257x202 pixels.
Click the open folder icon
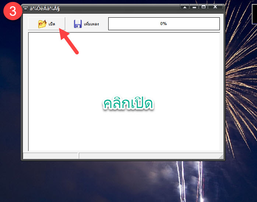click(x=42, y=24)
